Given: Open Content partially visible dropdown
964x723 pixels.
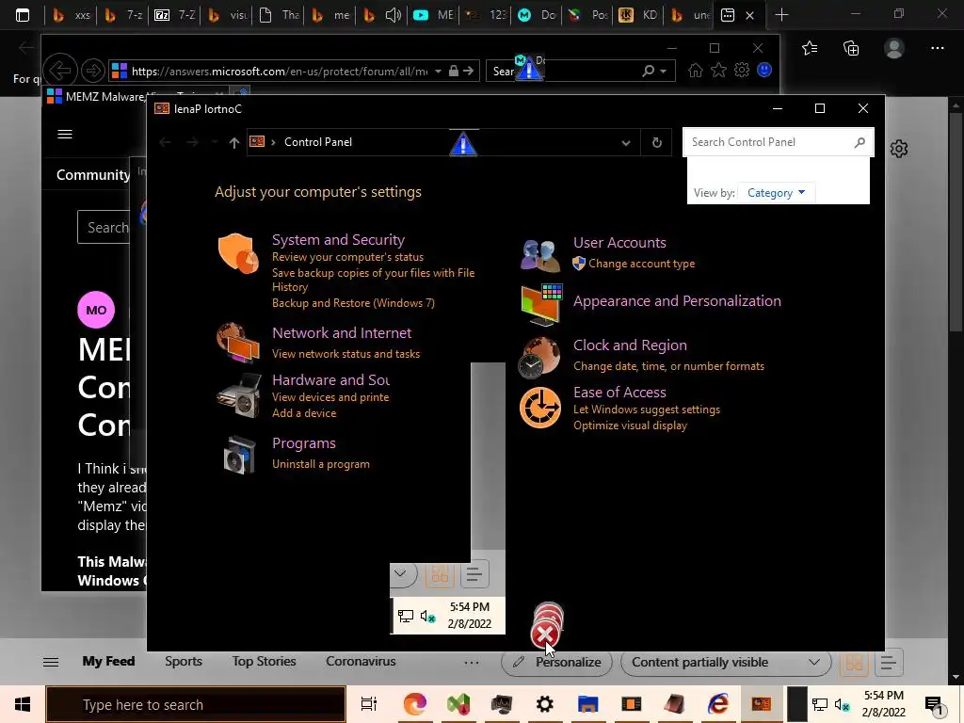Looking at the screenshot, I should 726,662.
